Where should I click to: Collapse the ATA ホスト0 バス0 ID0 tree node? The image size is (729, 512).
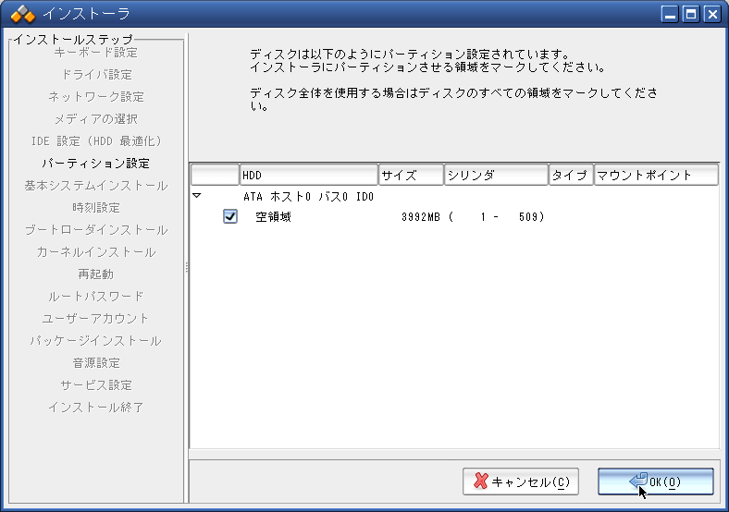click(197, 196)
